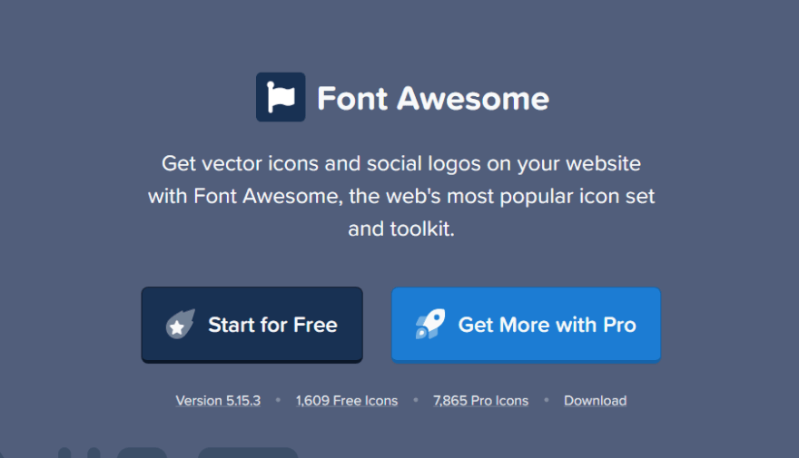Open the 1,609 Free Icons link
The image size is (799, 458).
pyautogui.click(x=347, y=401)
